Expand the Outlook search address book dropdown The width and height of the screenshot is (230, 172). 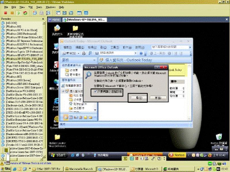pos(135,53)
